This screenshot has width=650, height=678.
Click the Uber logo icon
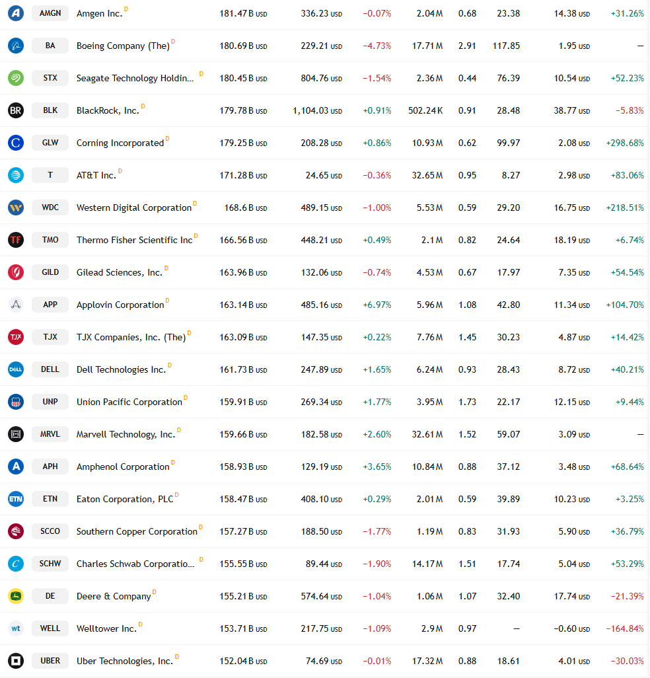click(x=16, y=661)
